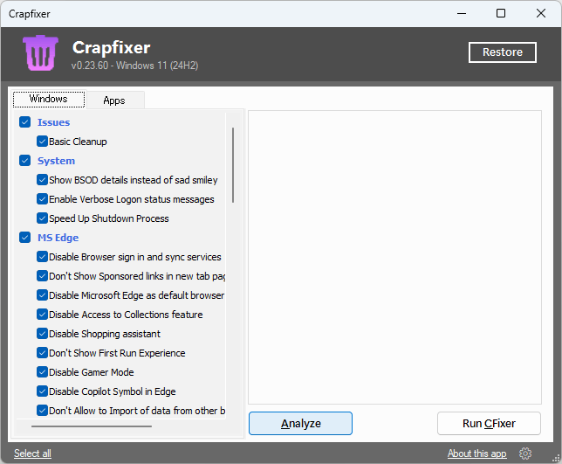The image size is (562, 464).
Task: Maximize the Crapfixer window
Action: click(x=501, y=14)
